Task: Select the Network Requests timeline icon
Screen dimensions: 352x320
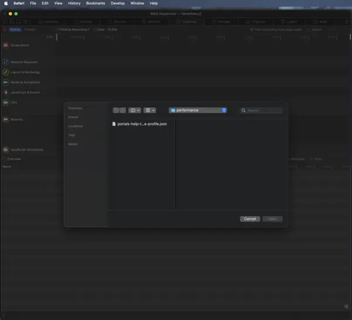Action: [6, 62]
